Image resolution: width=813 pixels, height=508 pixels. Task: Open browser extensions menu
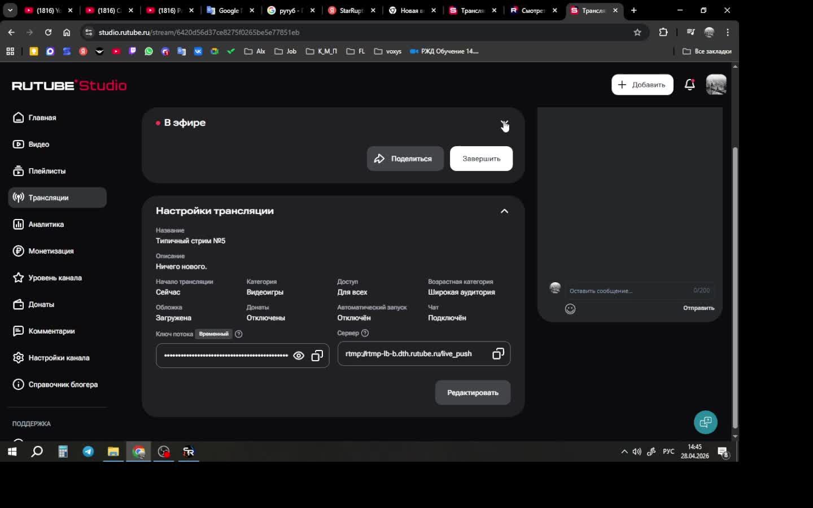pos(663,32)
